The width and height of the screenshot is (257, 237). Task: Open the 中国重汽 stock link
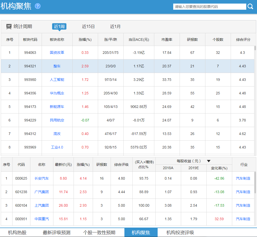click(x=42, y=219)
